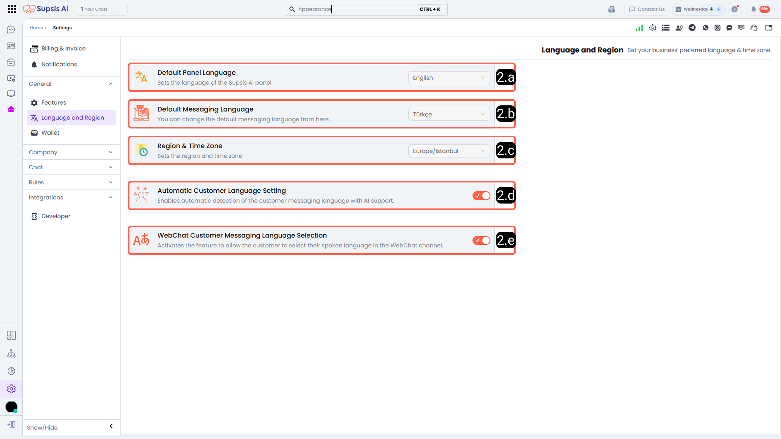Screen dimensions: 781x439
Task: Open the inbox tray icon in left rail
Action: [11, 62]
